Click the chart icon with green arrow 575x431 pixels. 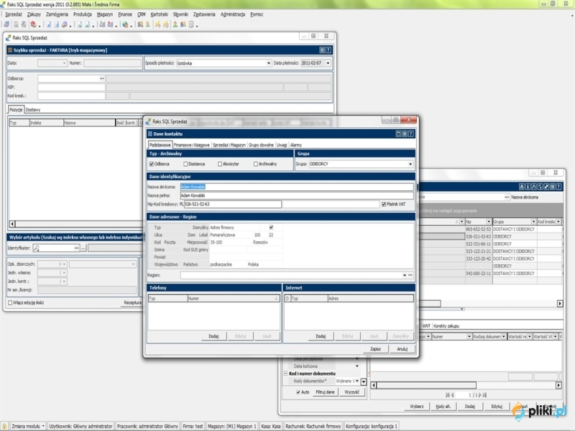pos(102,24)
